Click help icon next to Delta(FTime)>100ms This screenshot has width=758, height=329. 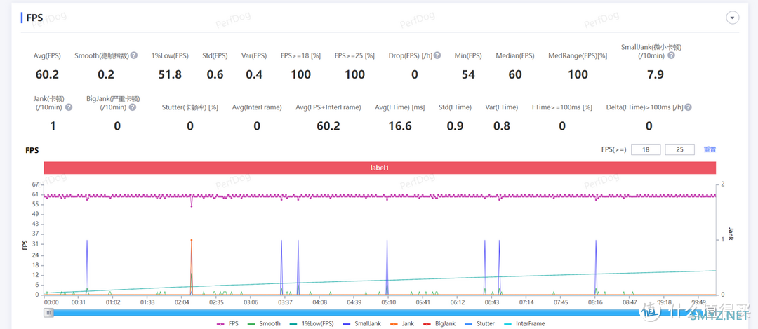point(688,107)
